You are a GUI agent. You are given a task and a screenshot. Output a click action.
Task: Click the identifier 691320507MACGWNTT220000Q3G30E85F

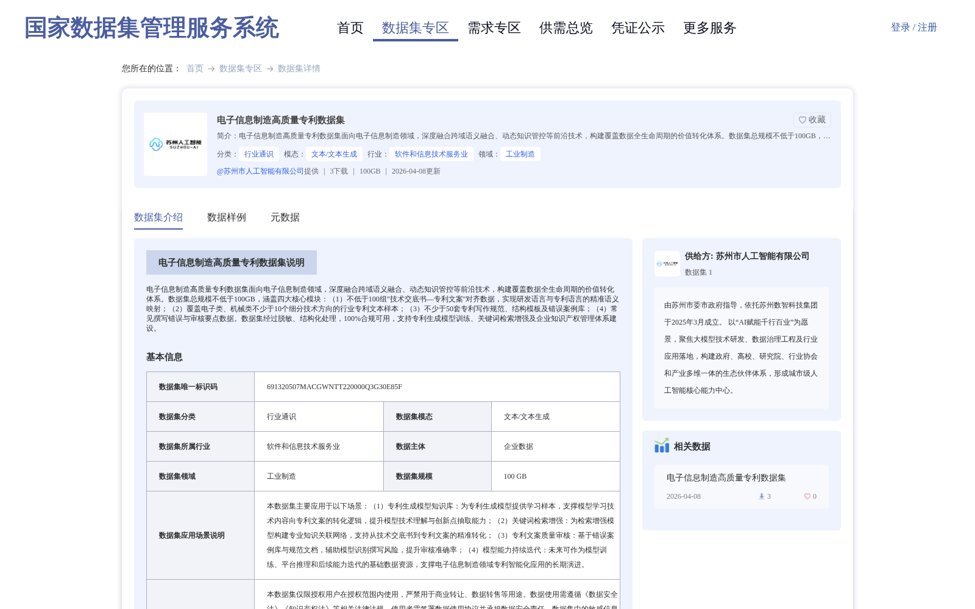335,387
